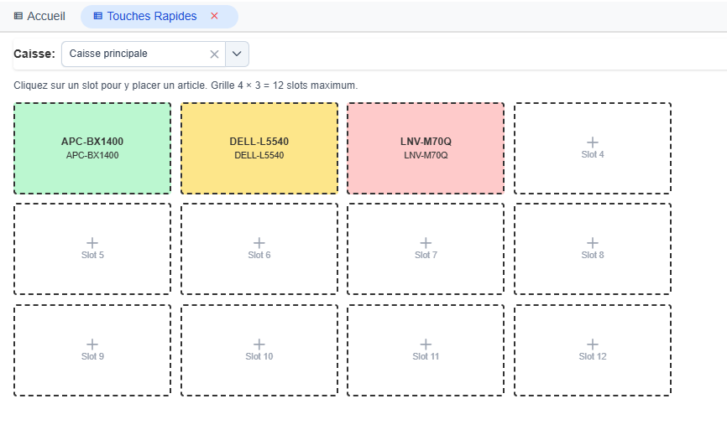
Task: Clear the Caisse principale selection
Action: point(214,54)
